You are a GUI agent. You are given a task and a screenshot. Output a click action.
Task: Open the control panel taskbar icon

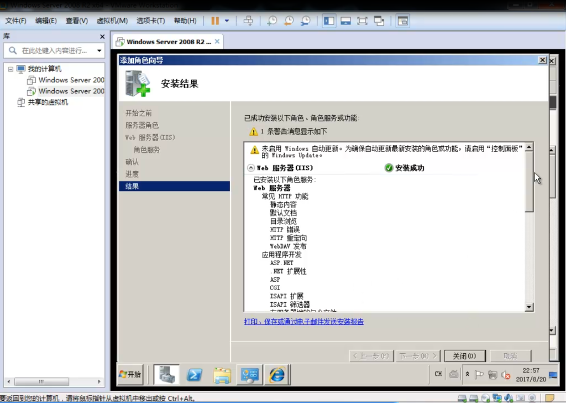pos(249,375)
